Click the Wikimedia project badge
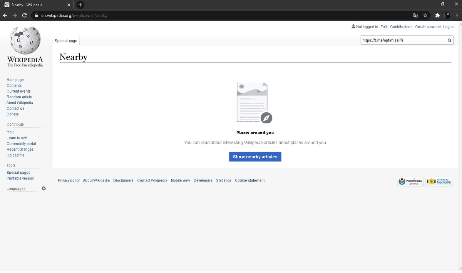Screen dimensions: 462x273 [x=410, y=181]
